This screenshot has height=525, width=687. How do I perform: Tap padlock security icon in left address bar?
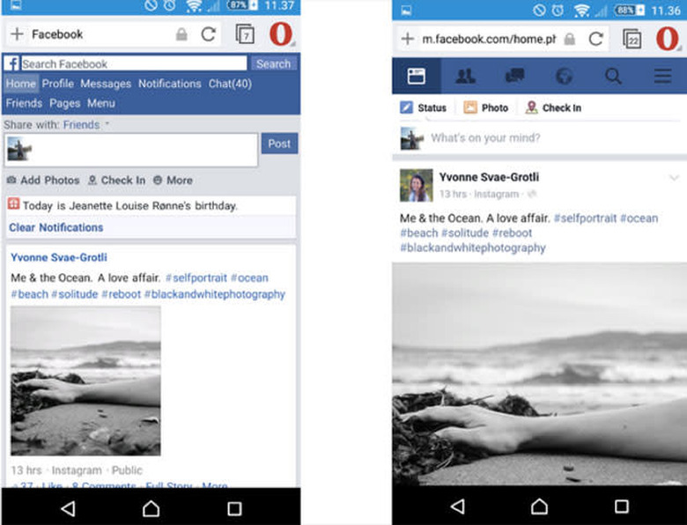click(181, 34)
